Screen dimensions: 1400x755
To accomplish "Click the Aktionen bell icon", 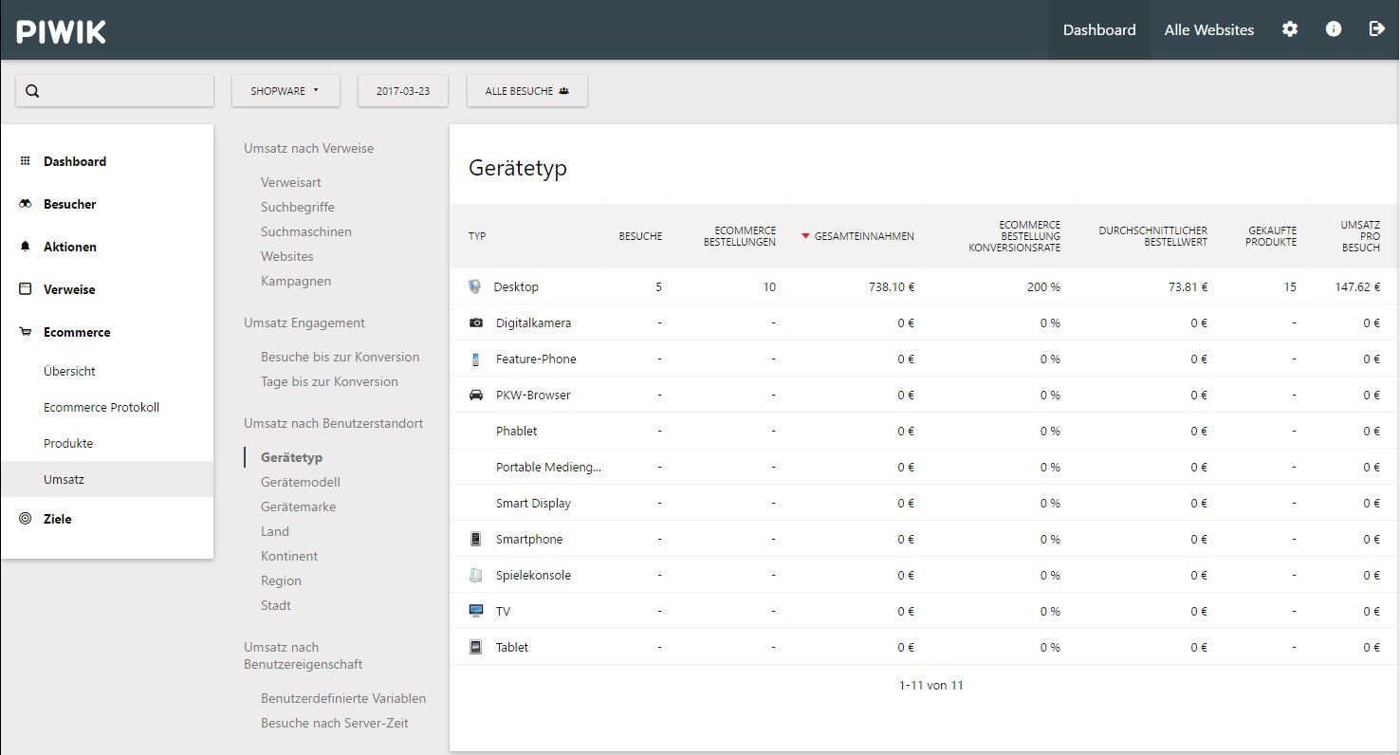I will pyautogui.click(x=26, y=247).
